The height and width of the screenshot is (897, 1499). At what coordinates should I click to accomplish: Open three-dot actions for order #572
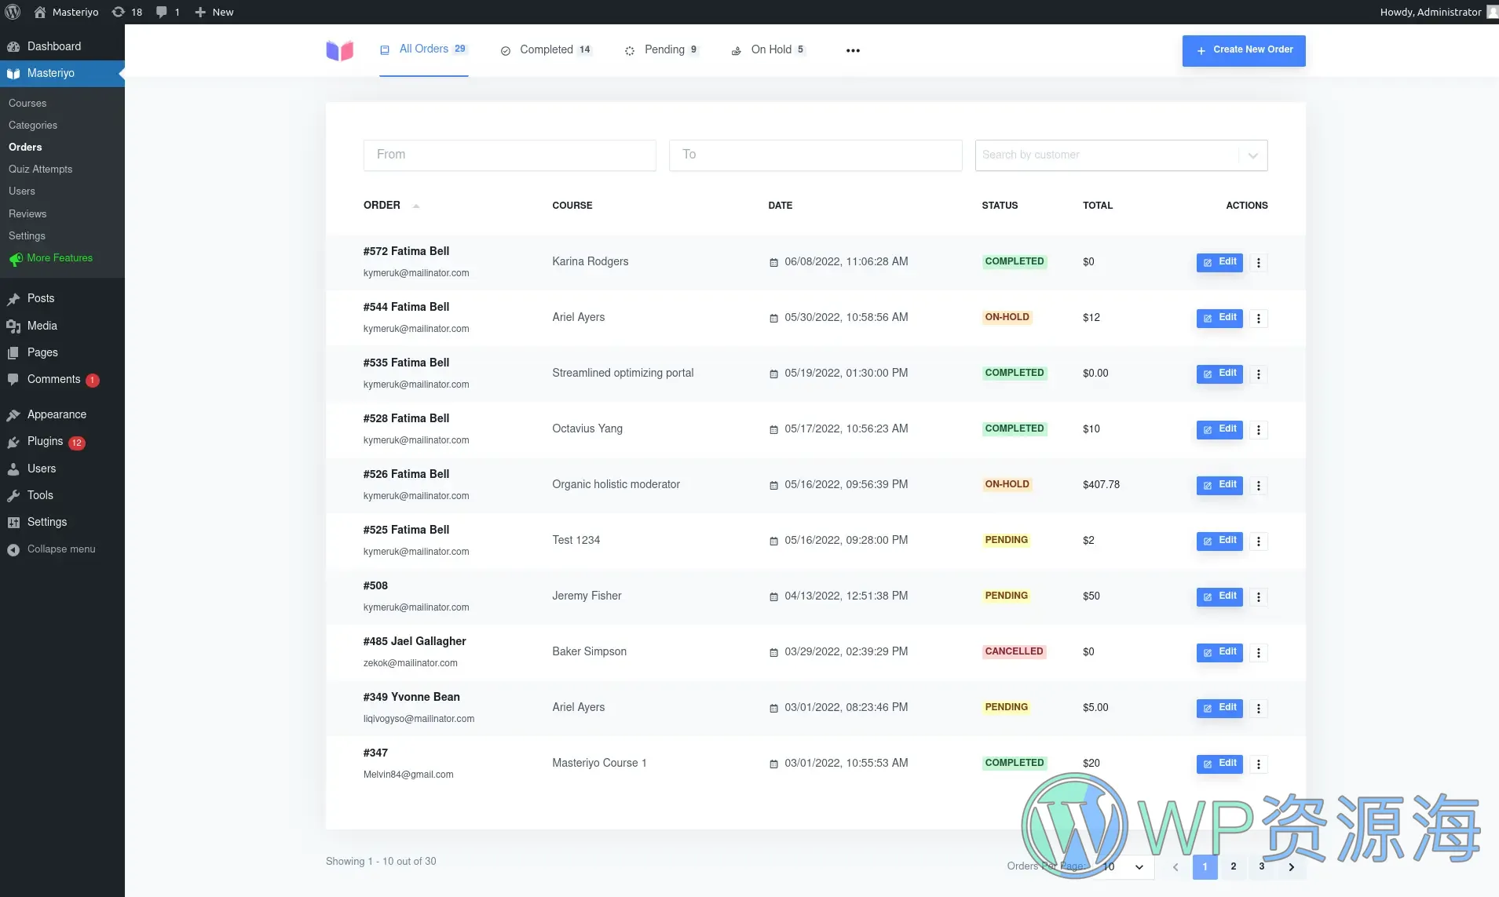tap(1258, 263)
